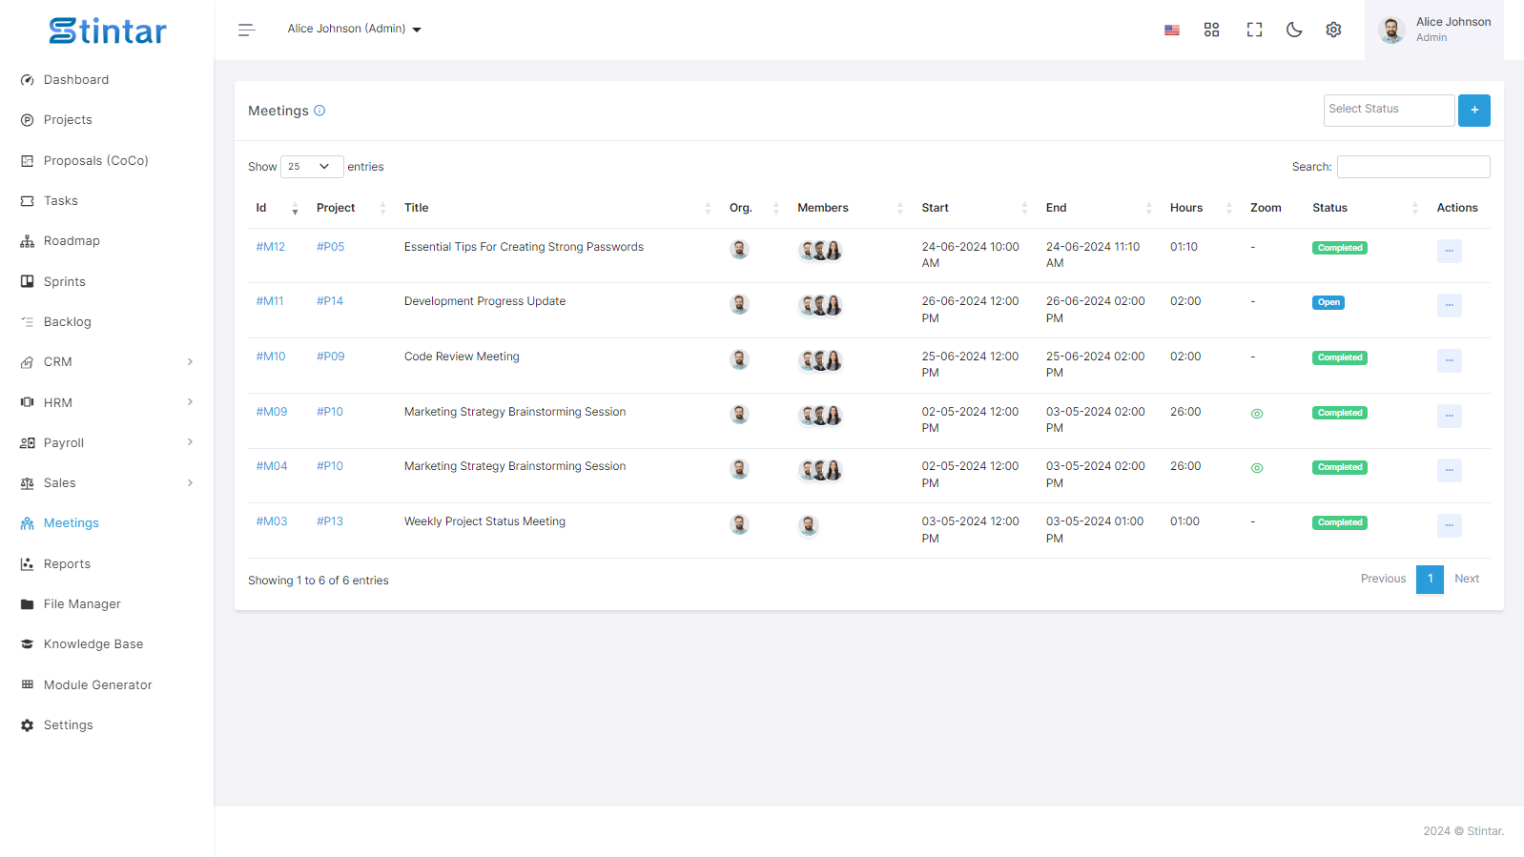This screenshot has height=857, width=1524.
Task: Open meeting #M12 link
Action: pos(271,247)
